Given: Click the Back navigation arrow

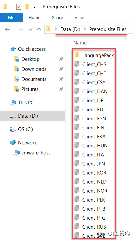Looking at the screenshot, I should 7,29.
